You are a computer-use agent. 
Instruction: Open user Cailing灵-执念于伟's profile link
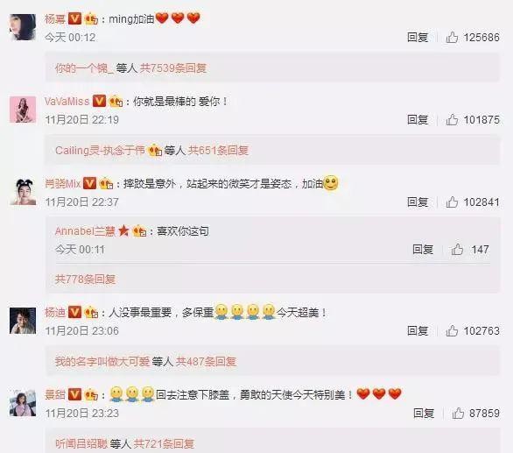[x=100, y=151]
